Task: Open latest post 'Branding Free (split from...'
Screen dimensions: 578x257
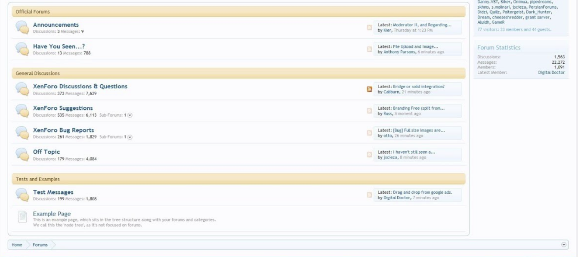Action: [419, 108]
